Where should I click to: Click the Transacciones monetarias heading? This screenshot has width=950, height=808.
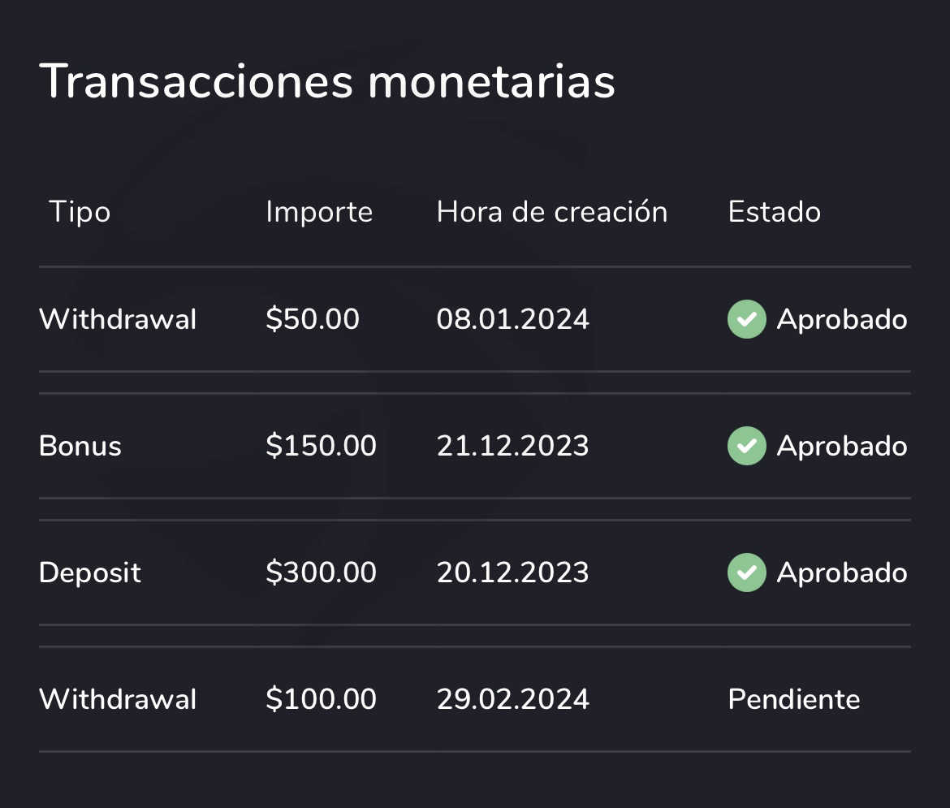point(327,81)
